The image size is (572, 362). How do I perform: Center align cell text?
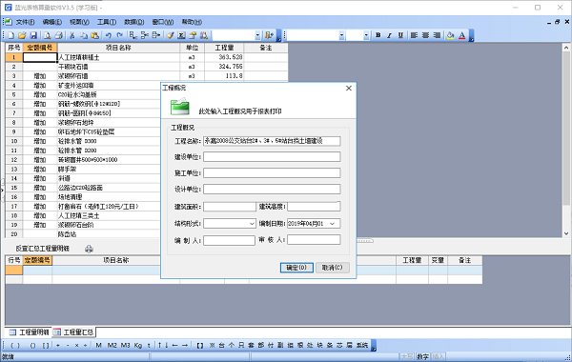tap(425, 35)
